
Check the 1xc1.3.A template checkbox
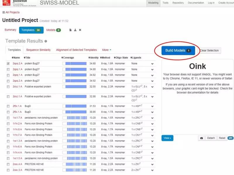tap(8, 141)
